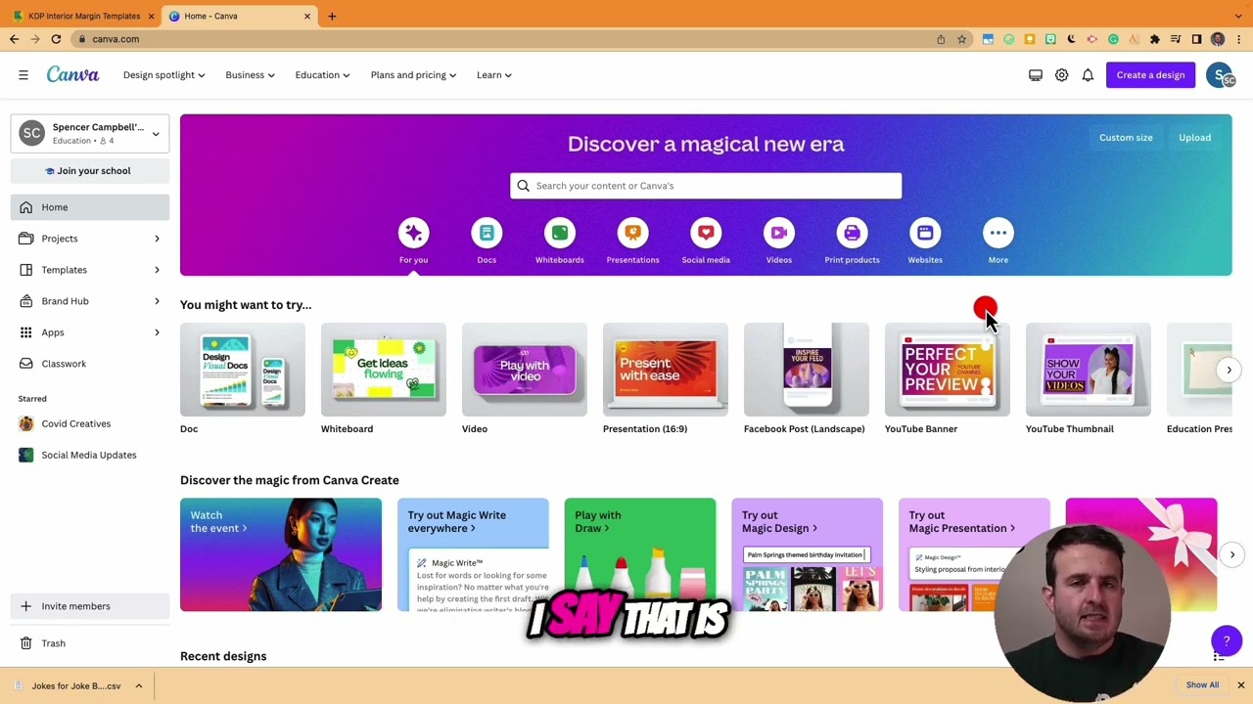Select the Presentations category icon
The image size is (1253, 704).
click(632, 233)
